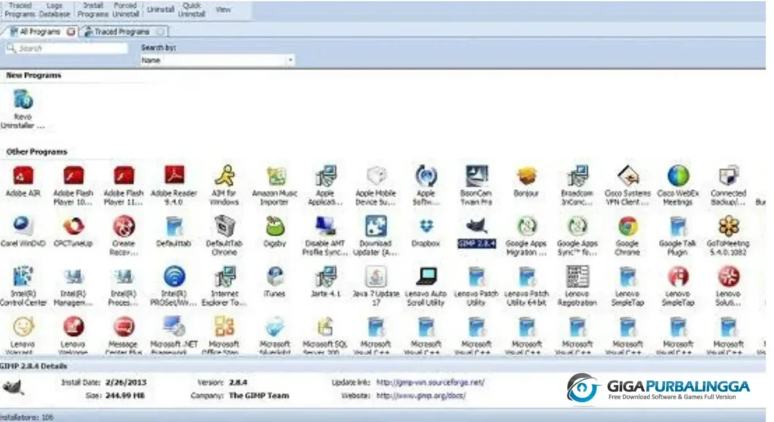
Task: Select the Bonjour program icon
Action: click(x=527, y=176)
